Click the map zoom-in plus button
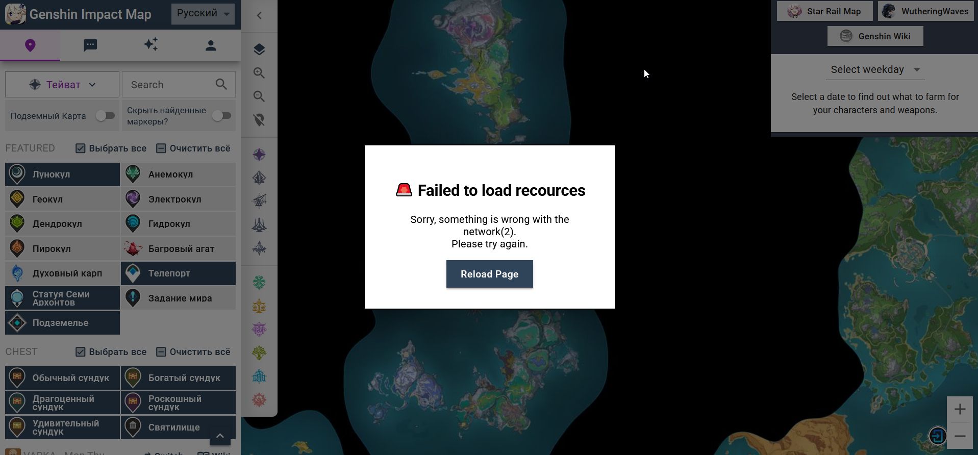This screenshot has height=455, width=978. click(960, 409)
